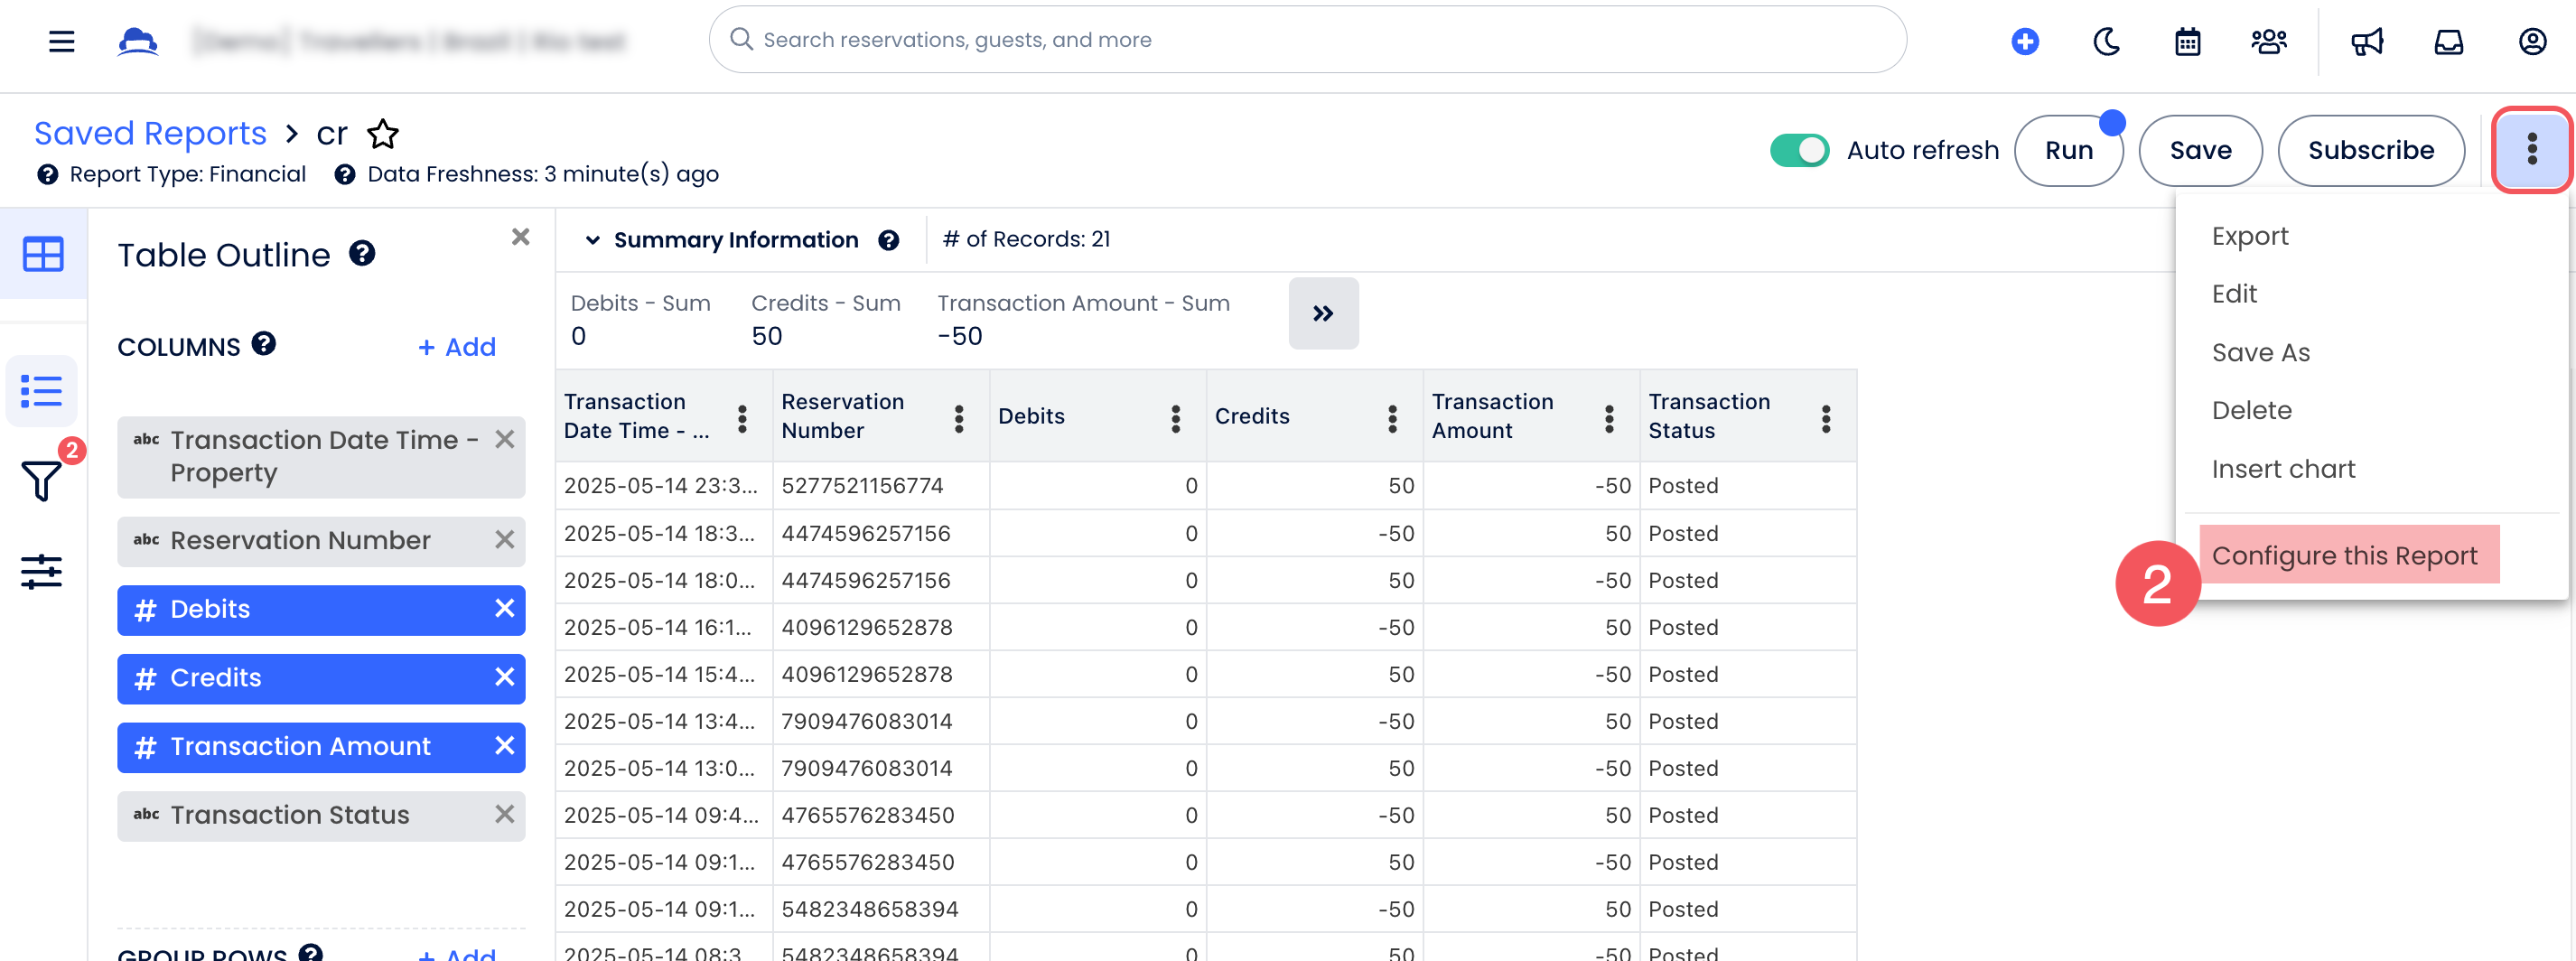2576x961 pixels.
Task: Go to Saved Reports breadcrumb link
Action: tap(150, 134)
